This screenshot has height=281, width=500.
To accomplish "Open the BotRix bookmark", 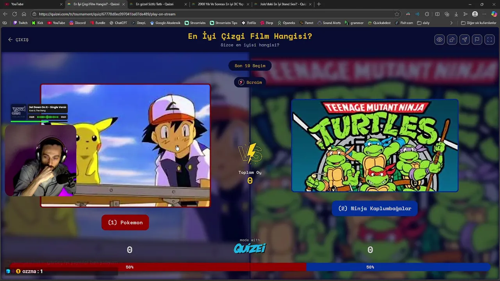I will pos(249,23).
